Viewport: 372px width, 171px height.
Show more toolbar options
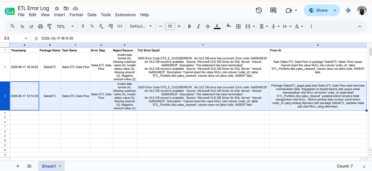click(311, 26)
